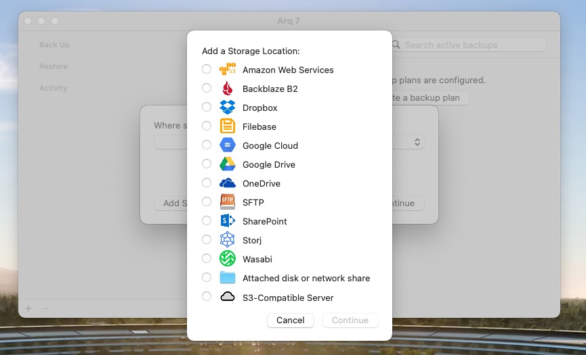Open the Back Up sidebar section
The image size is (586, 355).
point(54,45)
